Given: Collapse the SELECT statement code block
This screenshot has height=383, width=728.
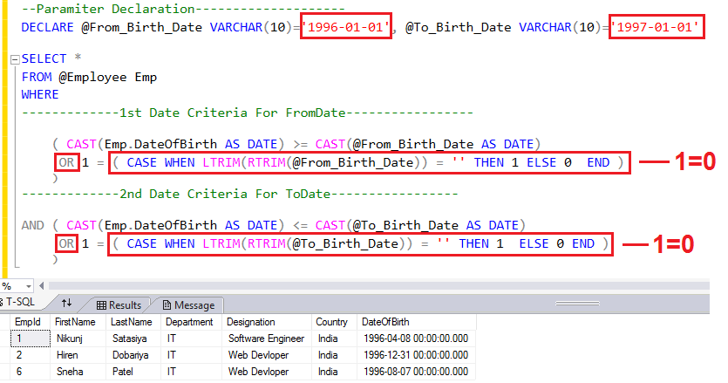Looking at the screenshot, I should point(15,59).
